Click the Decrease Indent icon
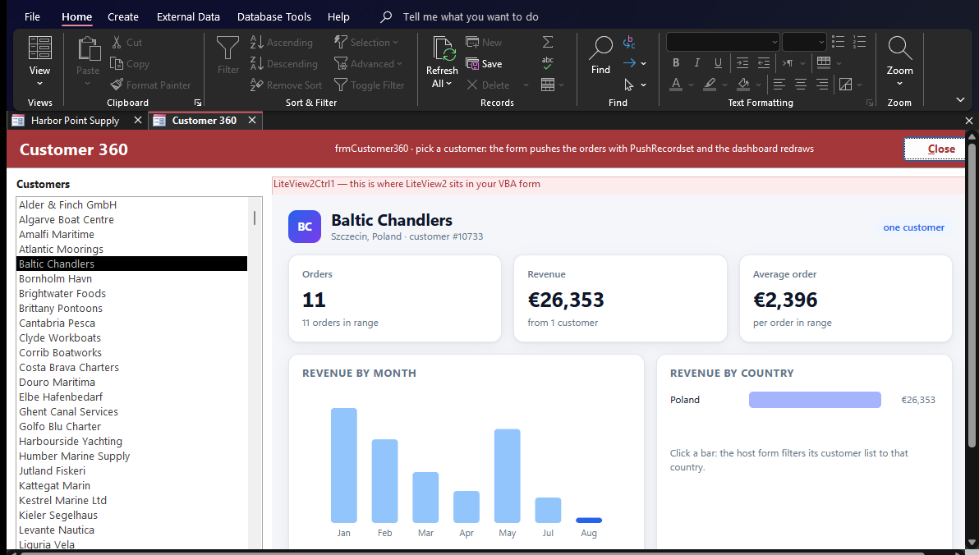This screenshot has width=979, height=555. pos(764,62)
